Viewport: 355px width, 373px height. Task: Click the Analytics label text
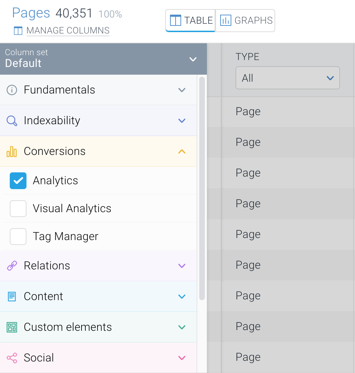click(x=55, y=180)
